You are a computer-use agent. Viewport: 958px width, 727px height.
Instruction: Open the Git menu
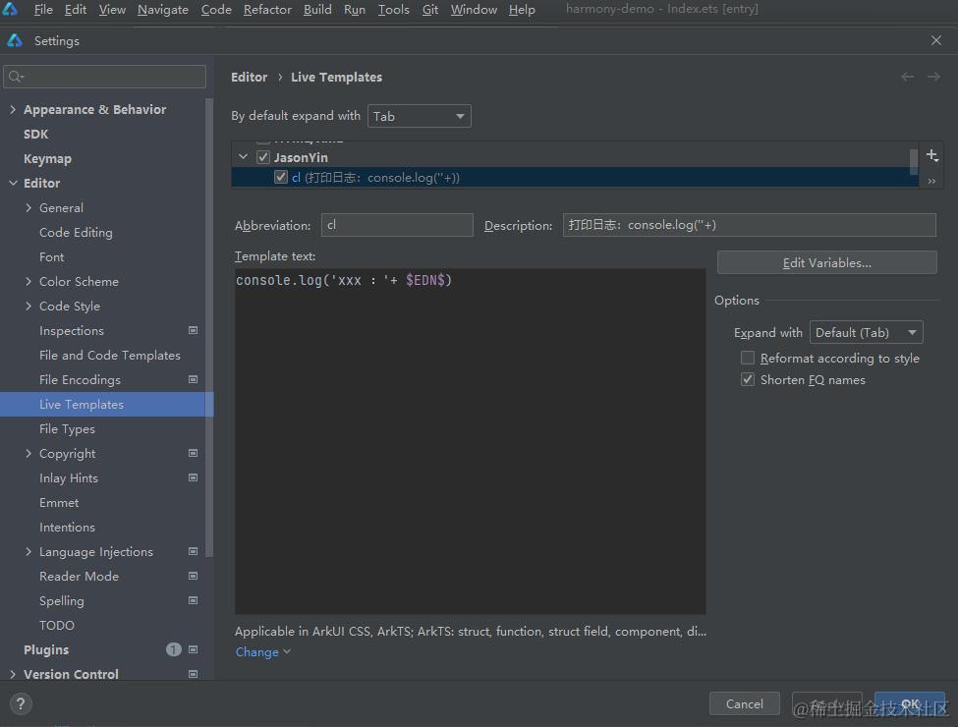[x=430, y=9]
